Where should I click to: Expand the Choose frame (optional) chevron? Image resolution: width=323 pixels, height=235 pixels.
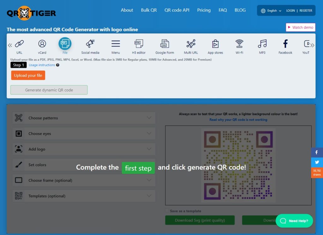149,180
